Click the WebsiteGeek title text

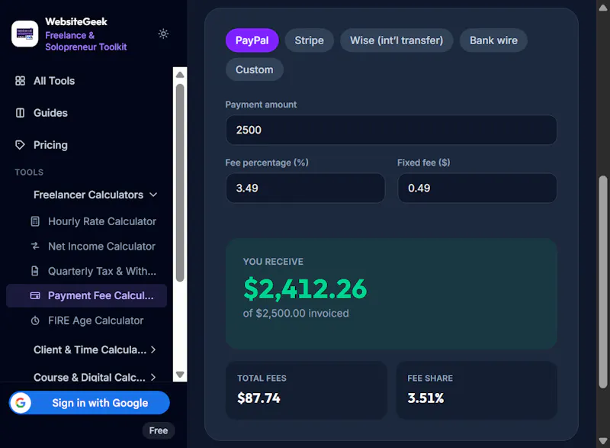tap(76, 22)
